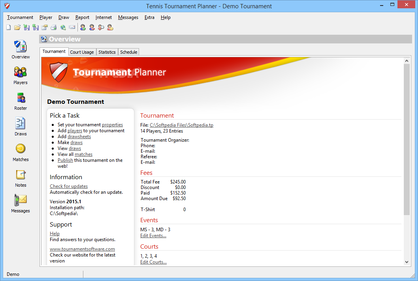Viewport: 418px width, 281px height.
Task: Go to Overview in the sidebar
Action: coord(21,50)
